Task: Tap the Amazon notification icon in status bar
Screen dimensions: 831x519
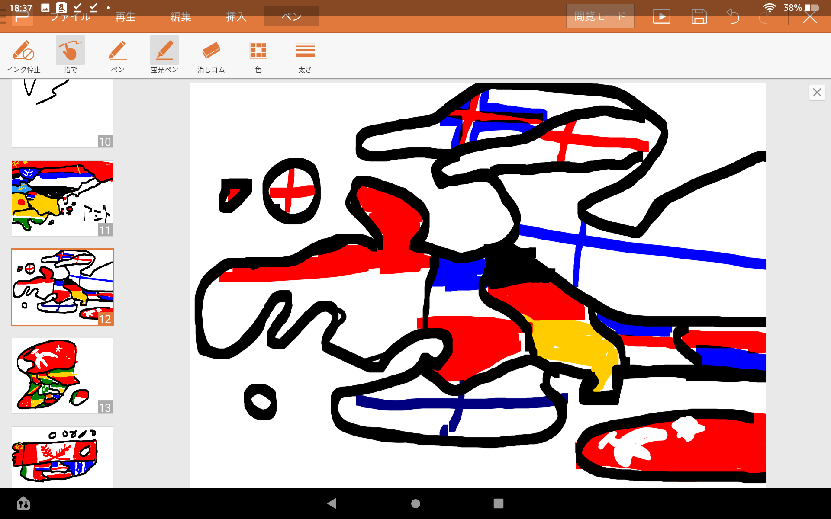Action: 61,7
